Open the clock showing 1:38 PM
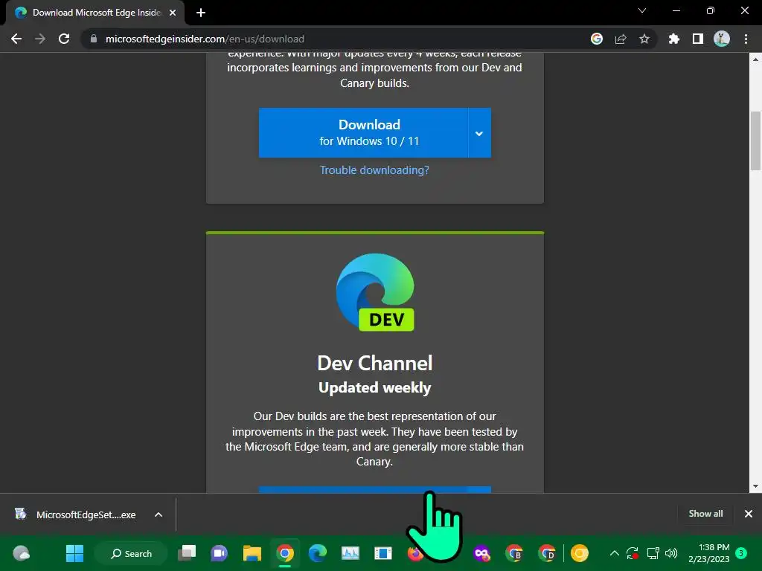The width and height of the screenshot is (762, 571). (709, 553)
